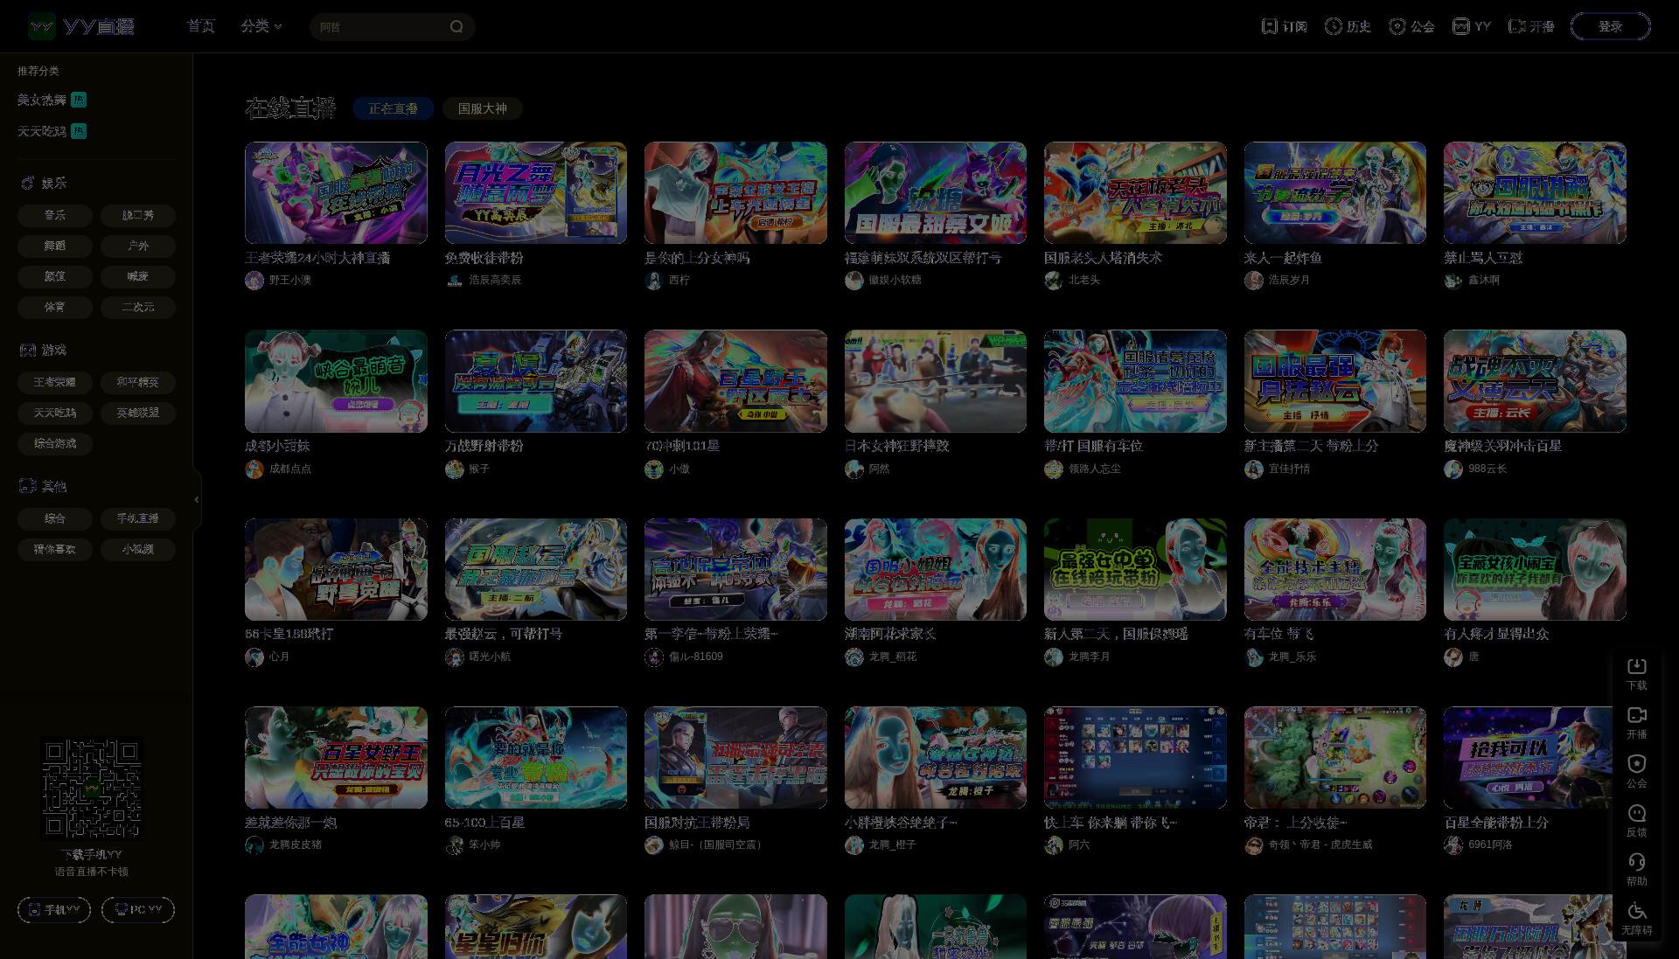This screenshot has height=959, width=1679.
Task: Click streamer name 龙腾皮皮猪
Action: (296, 845)
